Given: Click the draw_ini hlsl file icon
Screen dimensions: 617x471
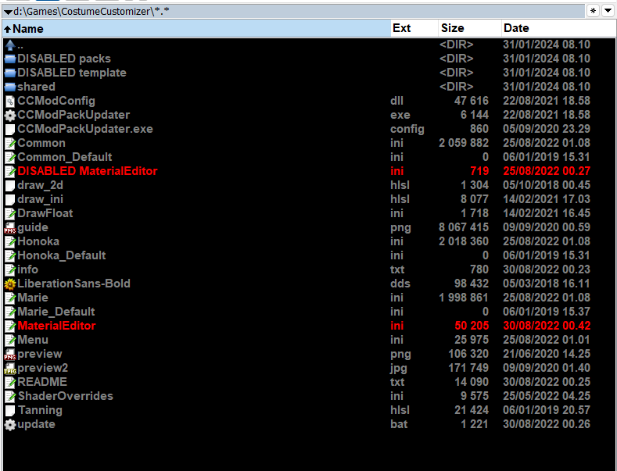Looking at the screenshot, I should coord(10,199).
